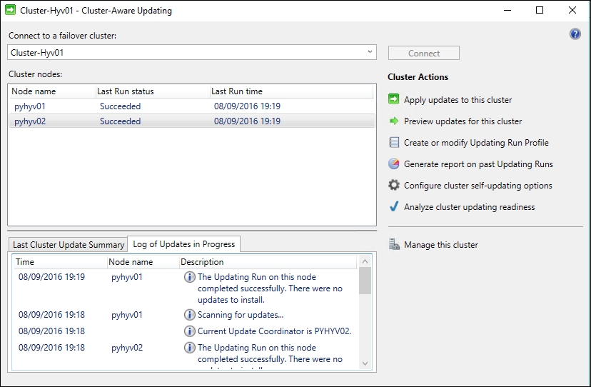Select Log of Updates in Progress tab
This screenshot has height=387, width=591.
[184, 244]
